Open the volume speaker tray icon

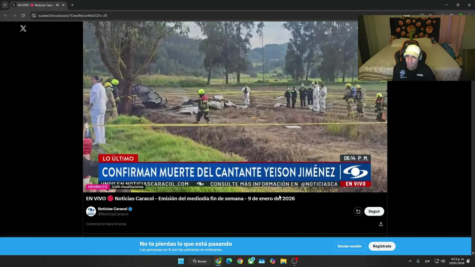coord(443,261)
